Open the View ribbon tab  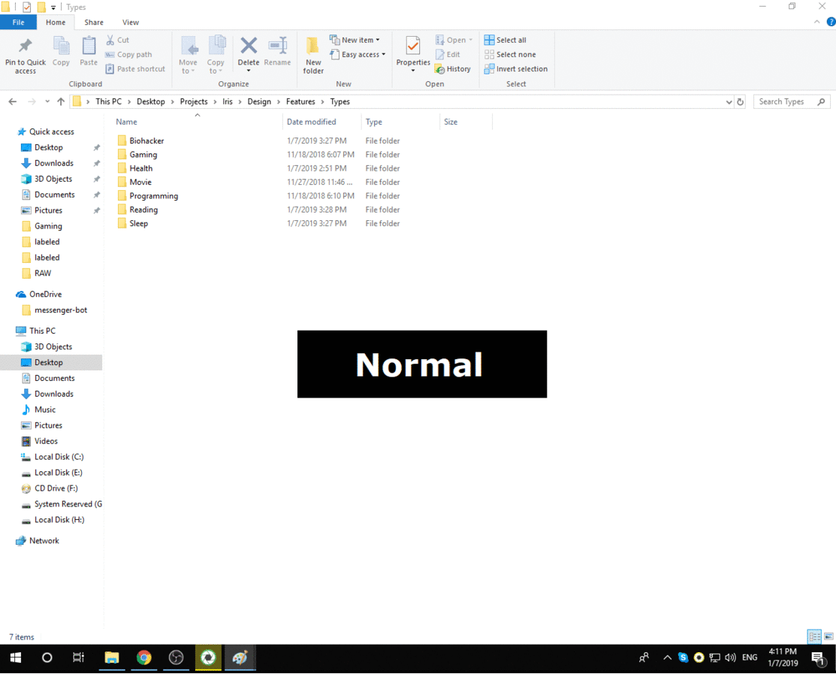coord(131,23)
